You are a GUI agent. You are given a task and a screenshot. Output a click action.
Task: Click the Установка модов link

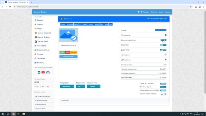tap(41, 104)
